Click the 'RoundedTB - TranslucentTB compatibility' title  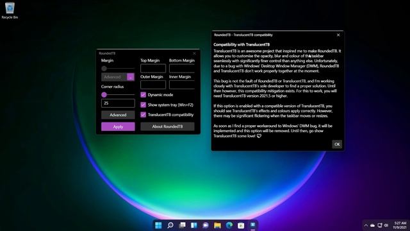(x=243, y=35)
